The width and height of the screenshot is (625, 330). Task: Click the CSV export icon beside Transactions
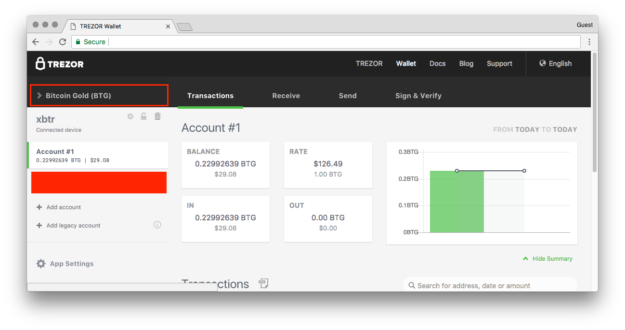click(x=263, y=283)
